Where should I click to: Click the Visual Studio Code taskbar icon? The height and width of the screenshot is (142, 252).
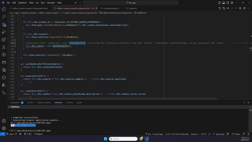click(146, 139)
